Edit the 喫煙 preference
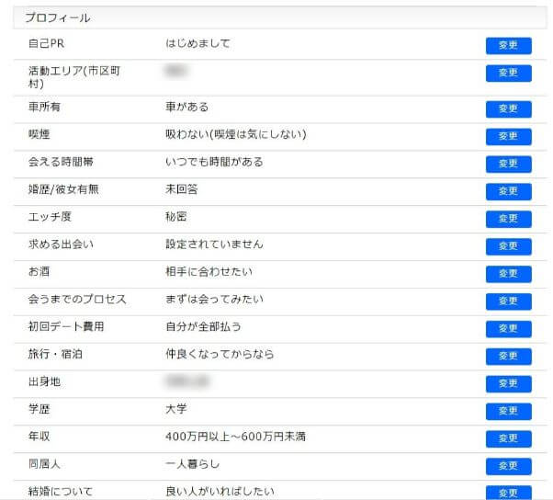This screenshot has height=500, width=553. [508, 136]
